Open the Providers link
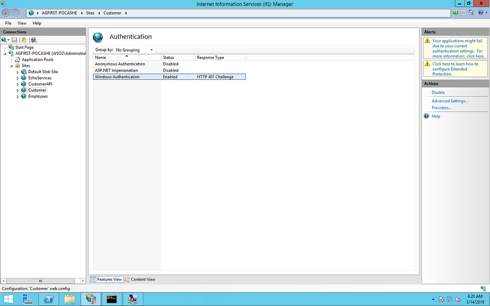 tap(441, 108)
